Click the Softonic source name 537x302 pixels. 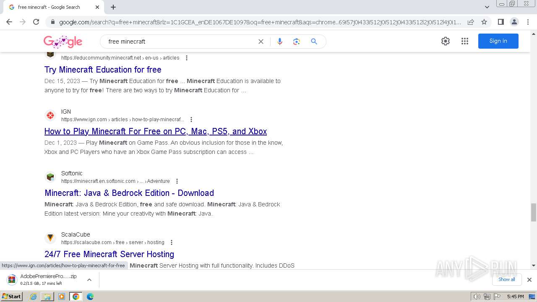(x=72, y=173)
